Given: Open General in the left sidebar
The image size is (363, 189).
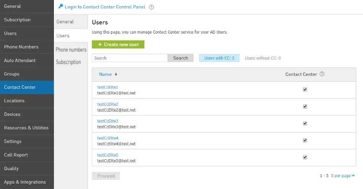Looking at the screenshot, I should click(27, 6).
